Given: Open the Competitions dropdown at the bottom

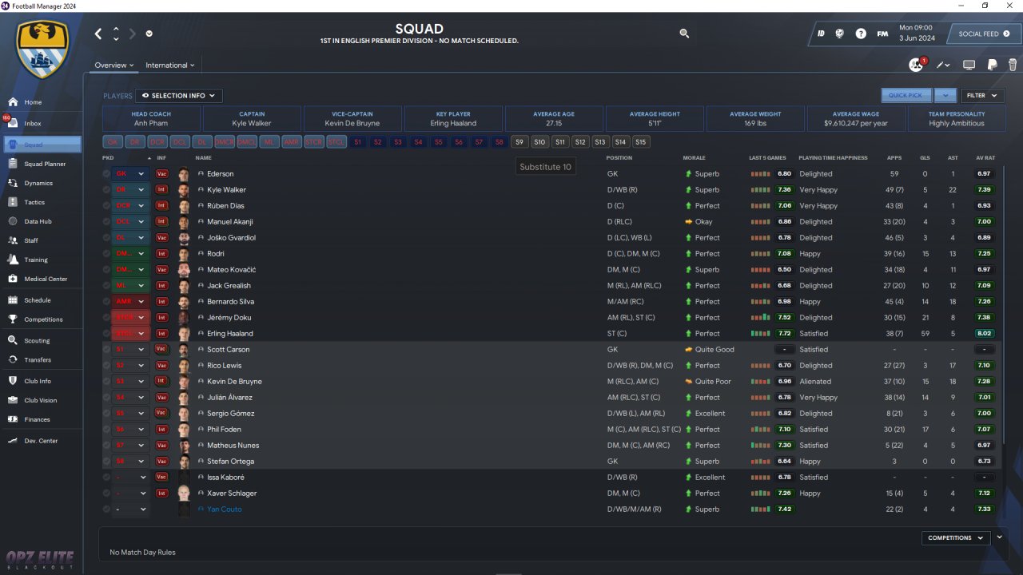Looking at the screenshot, I should pos(956,538).
